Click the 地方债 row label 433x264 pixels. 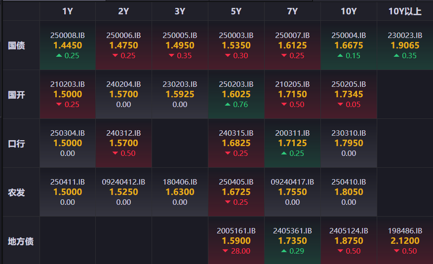[x=21, y=241]
